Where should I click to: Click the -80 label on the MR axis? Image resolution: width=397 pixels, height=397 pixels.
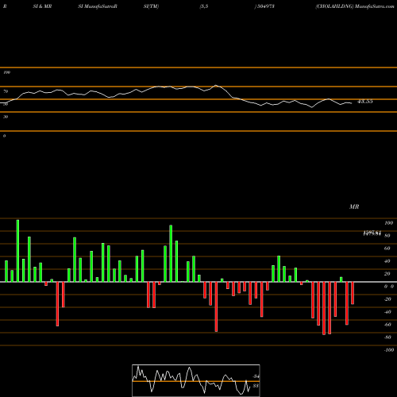(x=387, y=337)
